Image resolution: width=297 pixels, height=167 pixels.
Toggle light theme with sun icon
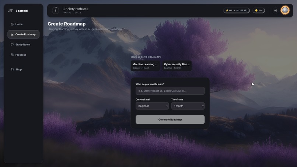(276, 10)
